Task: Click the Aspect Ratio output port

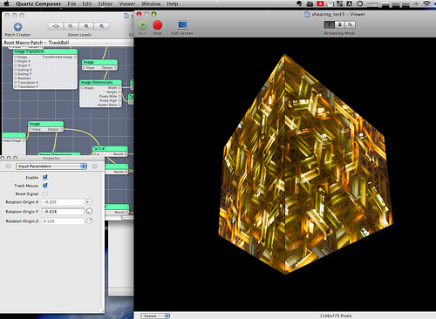Action: pos(119,105)
